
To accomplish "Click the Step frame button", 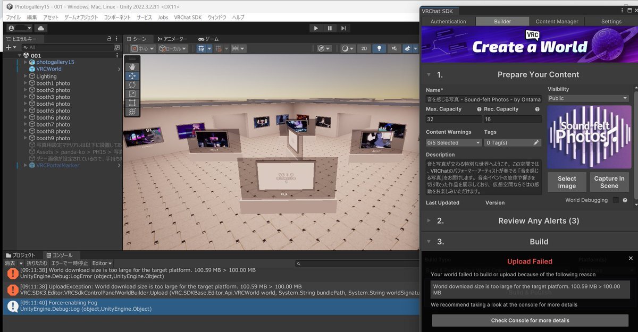I will [344, 28].
